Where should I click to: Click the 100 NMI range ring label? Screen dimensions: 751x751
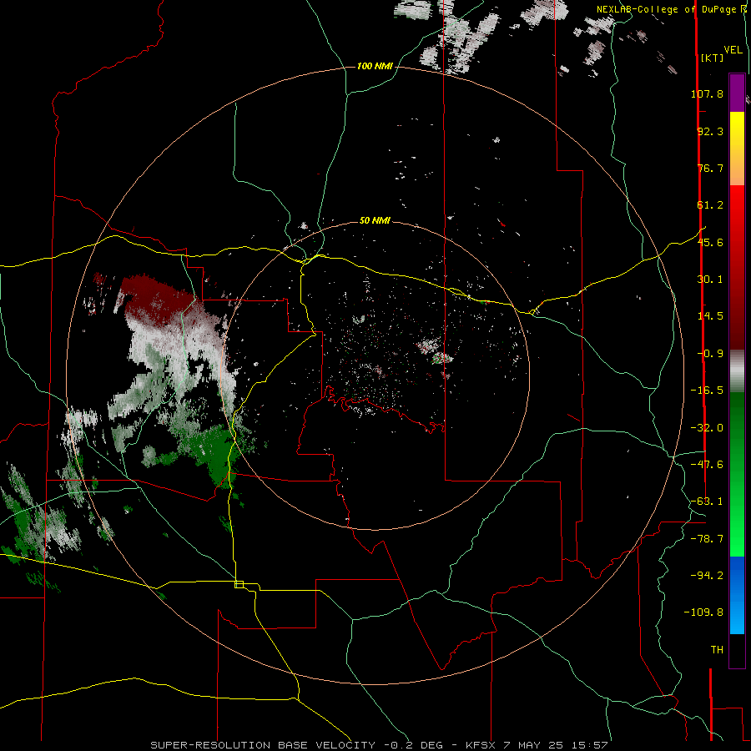click(375, 66)
